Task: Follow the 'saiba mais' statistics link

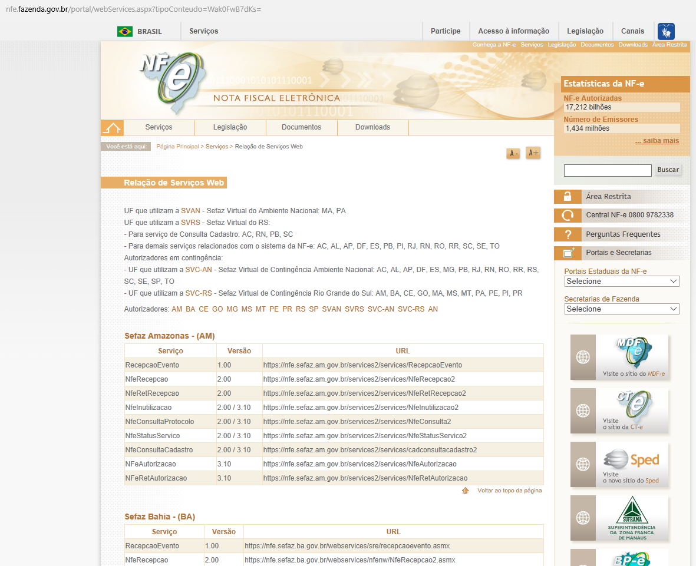Action: [657, 141]
